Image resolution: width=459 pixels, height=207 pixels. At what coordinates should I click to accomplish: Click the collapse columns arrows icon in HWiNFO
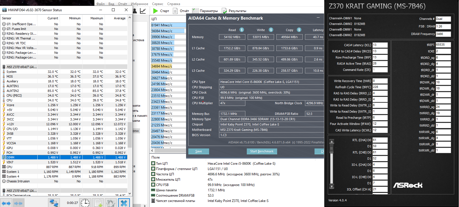click(18, 203)
